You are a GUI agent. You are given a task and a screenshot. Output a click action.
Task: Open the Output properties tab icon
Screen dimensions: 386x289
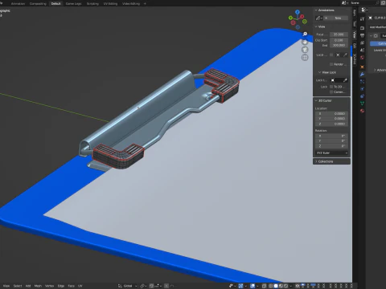click(x=362, y=35)
